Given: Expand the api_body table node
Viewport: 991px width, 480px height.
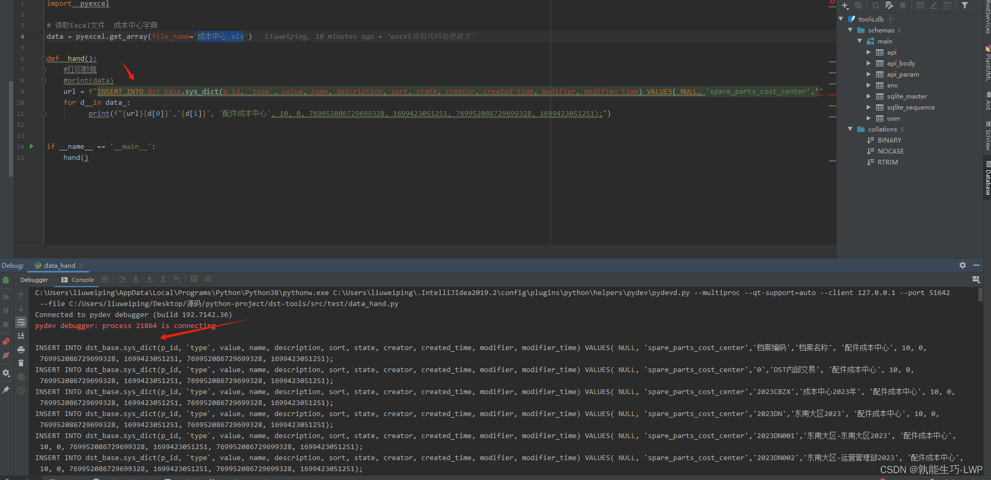Looking at the screenshot, I should (869, 63).
